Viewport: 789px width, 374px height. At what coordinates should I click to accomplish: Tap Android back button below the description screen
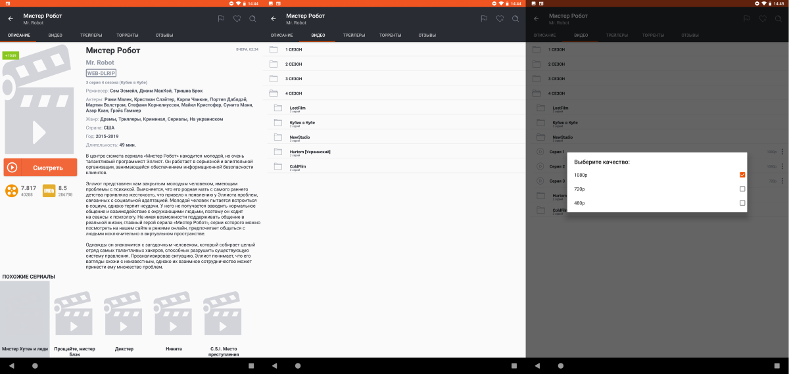[x=12, y=365]
